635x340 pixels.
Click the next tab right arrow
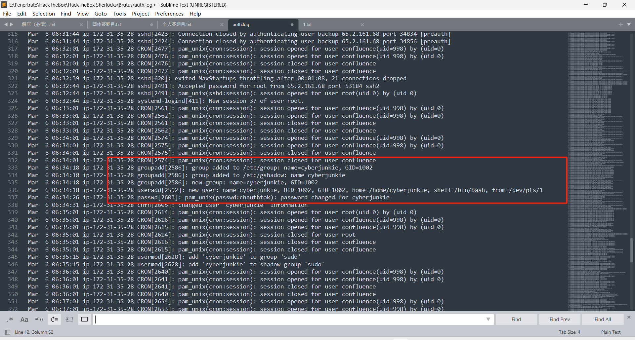pyautogui.click(x=12, y=24)
